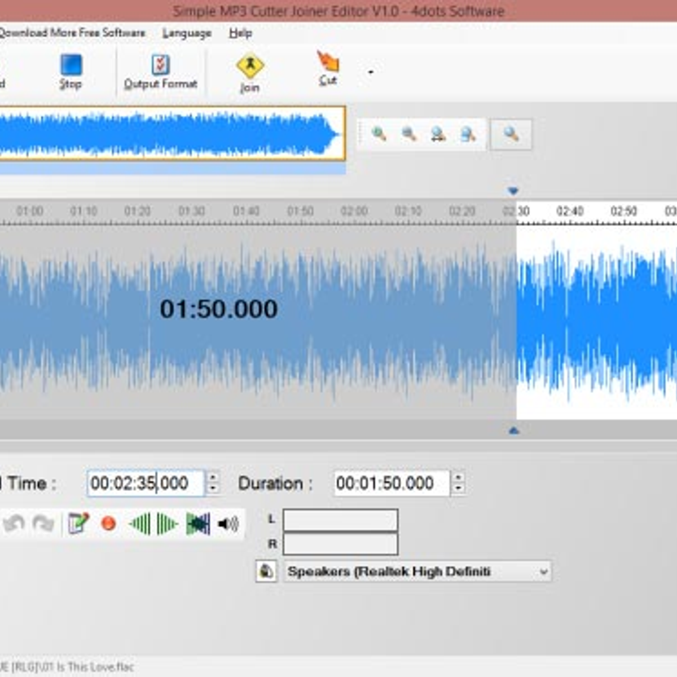
Task: Click the 01:30 mark on ruler
Action: coord(192,211)
